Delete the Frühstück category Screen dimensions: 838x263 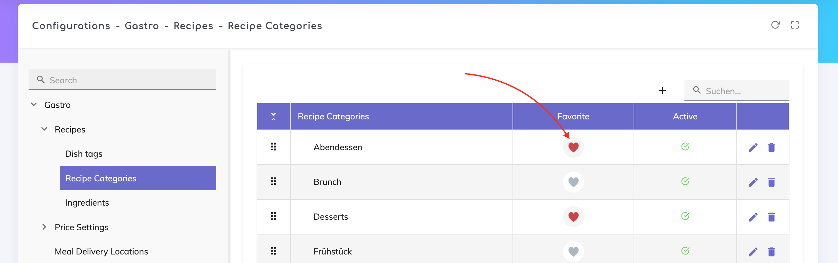pyautogui.click(x=771, y=252)
